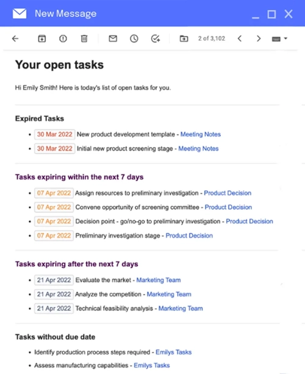Archive this email with the archive icon

[x=42, y=38]
